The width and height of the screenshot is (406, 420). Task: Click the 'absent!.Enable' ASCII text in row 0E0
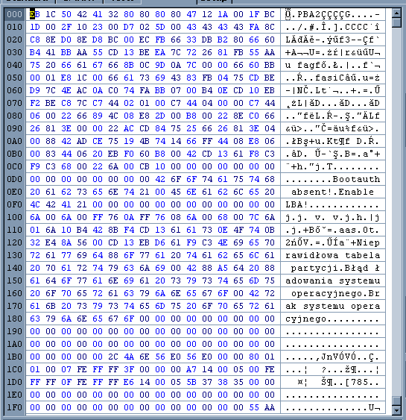click(332, 192)
